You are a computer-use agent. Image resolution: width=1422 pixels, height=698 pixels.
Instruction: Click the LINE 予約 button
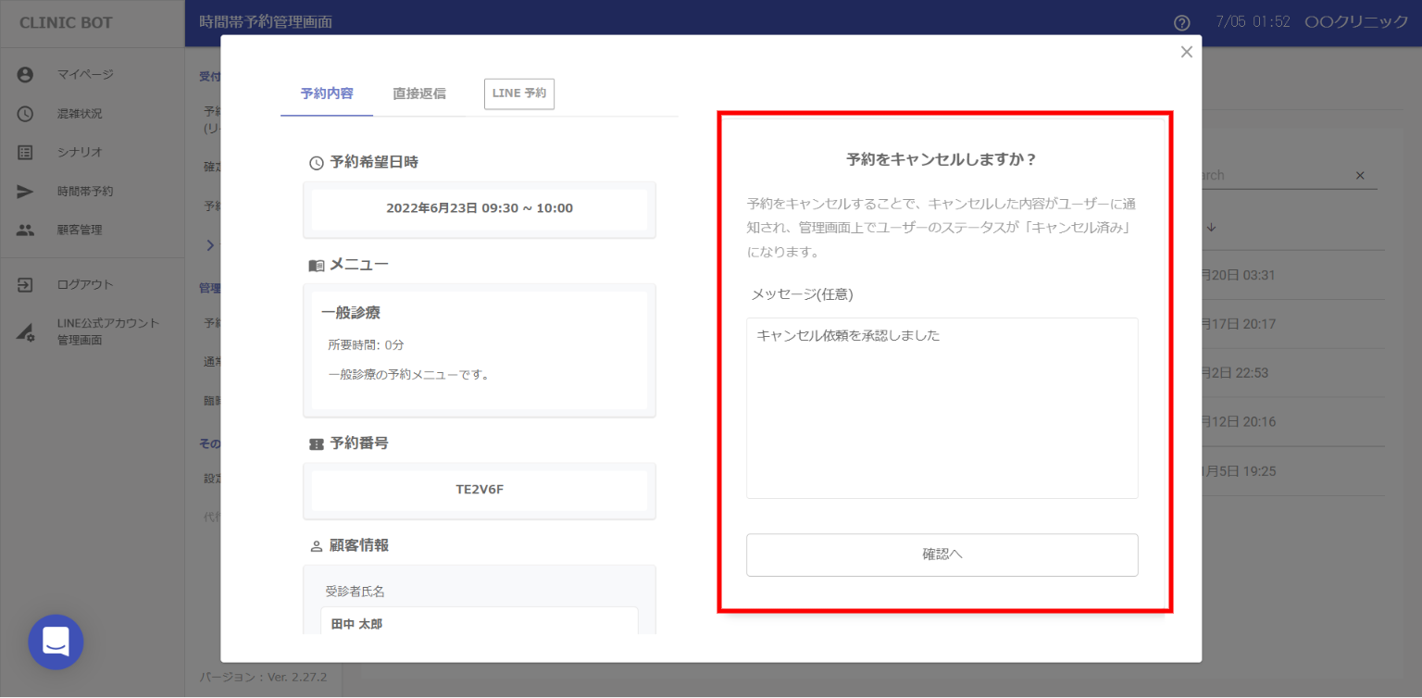[x=518, y=93]
